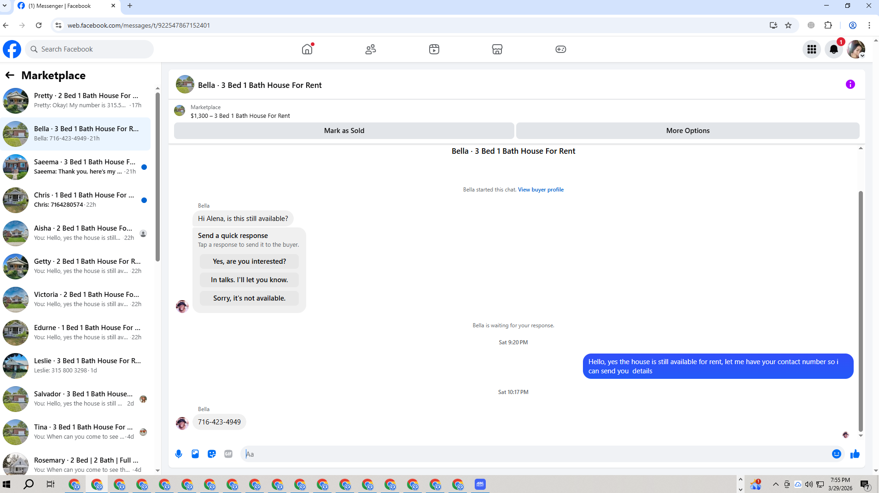Viewport: 879px width, 493px height.
Task: Open Pretty's 2 Bed conversation
Action: (76, 100)
